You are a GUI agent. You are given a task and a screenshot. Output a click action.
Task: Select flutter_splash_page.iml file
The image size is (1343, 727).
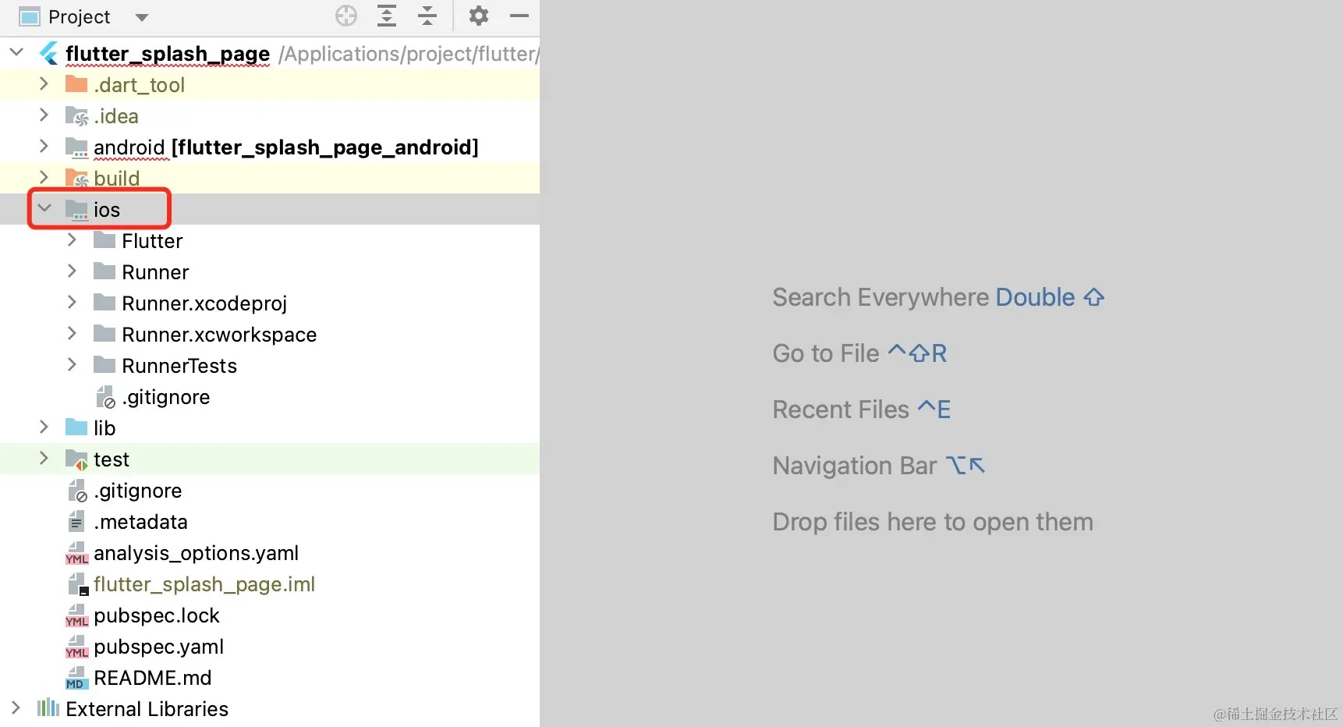(x=204, y=584)
